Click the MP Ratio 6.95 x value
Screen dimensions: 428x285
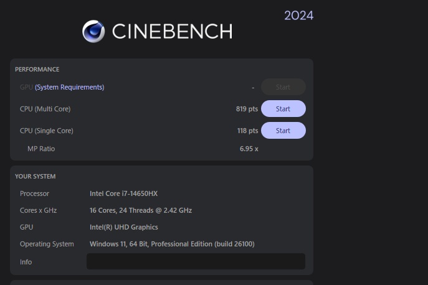coord(249,149)
